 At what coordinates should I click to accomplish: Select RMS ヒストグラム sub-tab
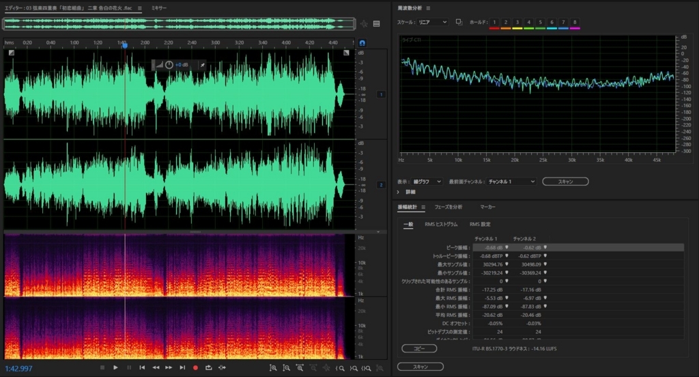[441, 225]
